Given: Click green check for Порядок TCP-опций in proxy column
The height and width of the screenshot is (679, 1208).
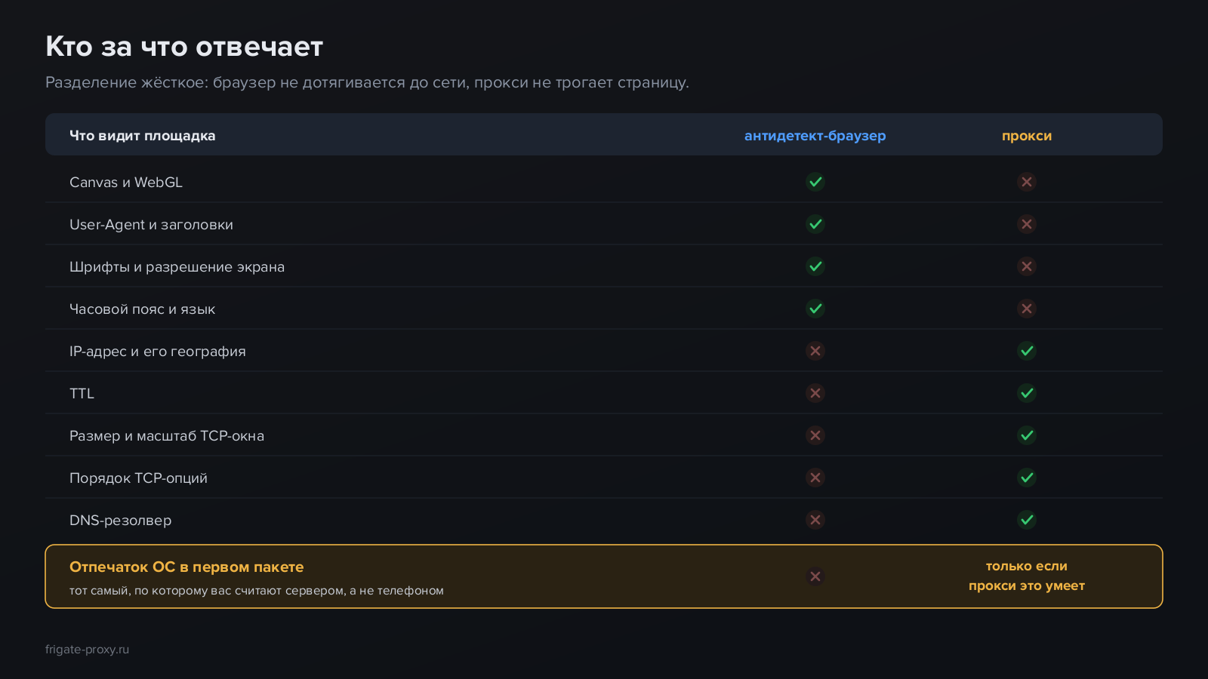Looking at the screenshot, I should pyautogui.click(x=1027, y=478).
